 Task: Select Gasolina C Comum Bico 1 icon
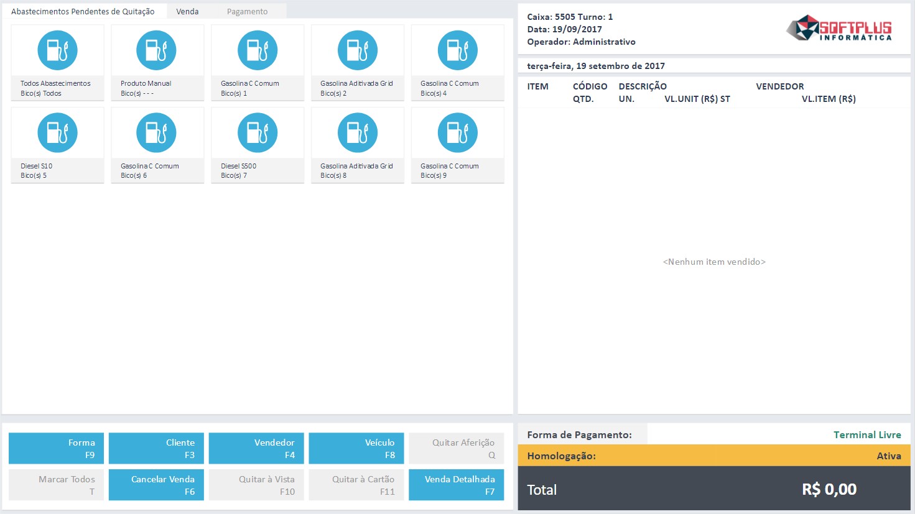258,50
